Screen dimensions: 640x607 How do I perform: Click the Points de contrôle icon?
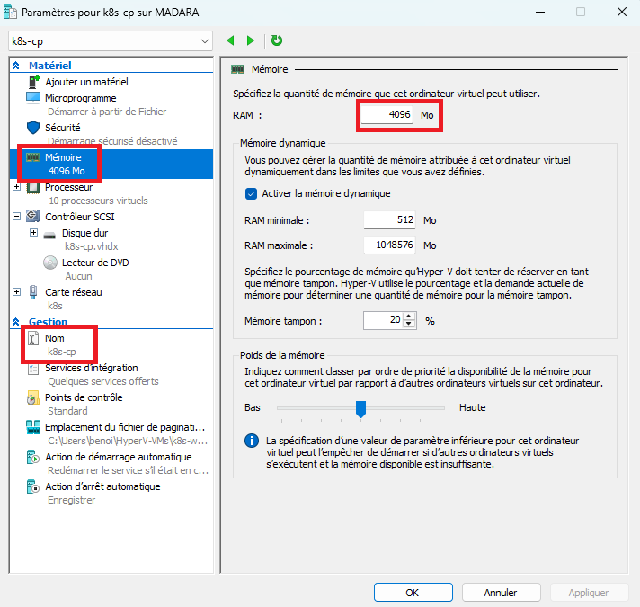[32, 398]
